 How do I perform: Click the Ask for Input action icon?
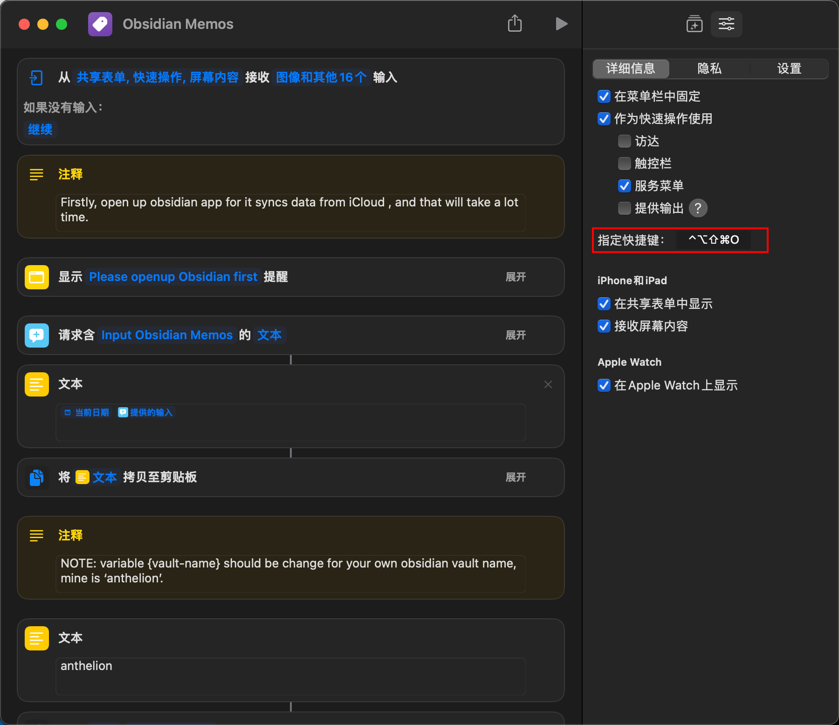tap(37, 335)
